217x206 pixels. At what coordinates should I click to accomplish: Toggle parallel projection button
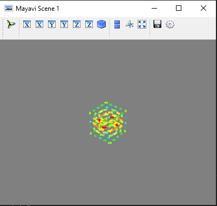point(117,24)
